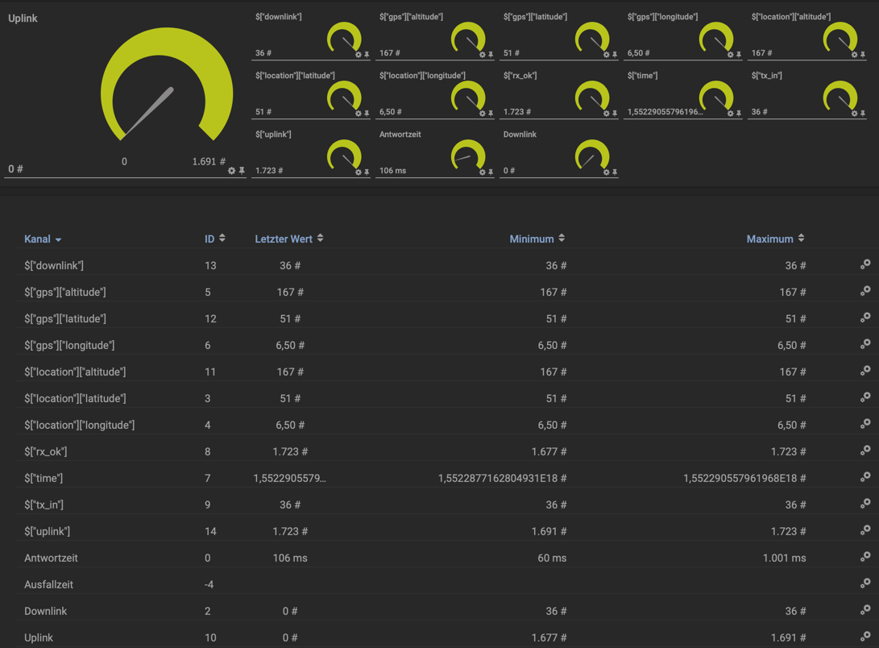The width and height of the screenshot is (879, 648).
Task: Pin the $["tx_in"] gauge
Action: coord(861,114)
